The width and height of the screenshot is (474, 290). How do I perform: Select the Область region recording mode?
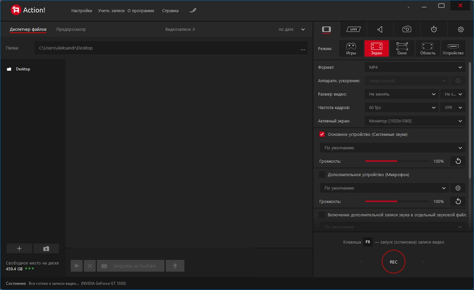click(x=428, y=49)
